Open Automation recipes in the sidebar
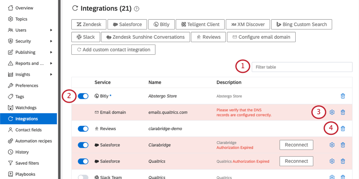This screenshot has height=179, width=359. coord(34,141)
